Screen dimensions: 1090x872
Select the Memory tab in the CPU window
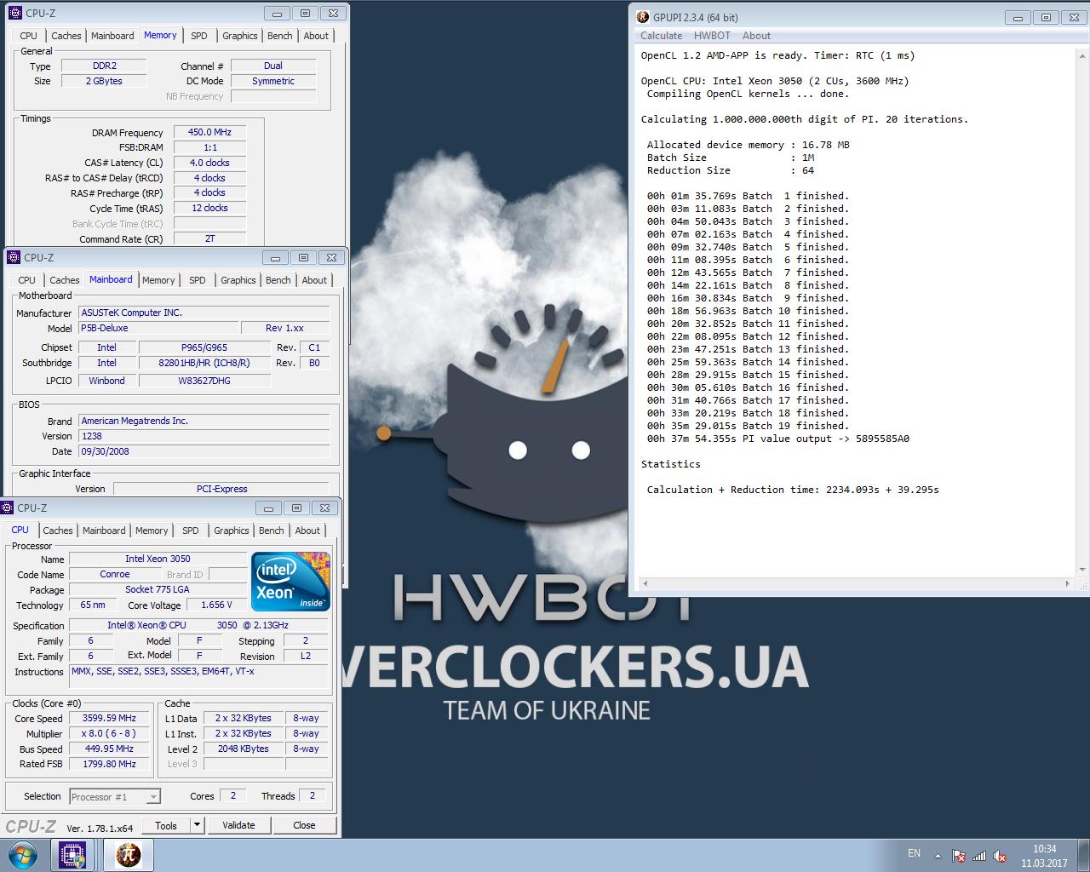[x=152, y=531]
